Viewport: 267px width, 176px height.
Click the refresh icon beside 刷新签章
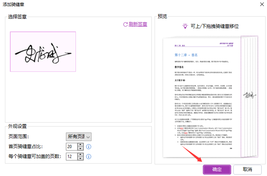pyautogui.click(x=125, y=24)
